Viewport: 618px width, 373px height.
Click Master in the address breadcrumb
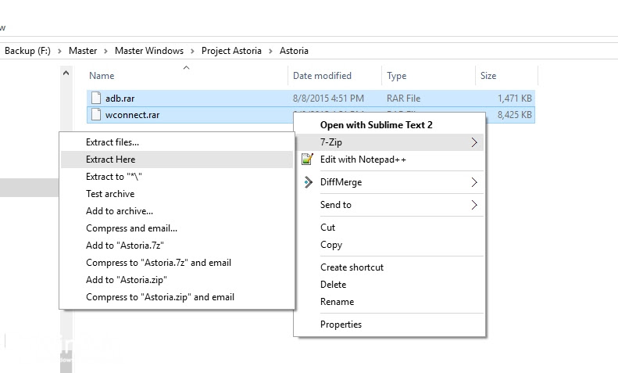click(83, 51)
